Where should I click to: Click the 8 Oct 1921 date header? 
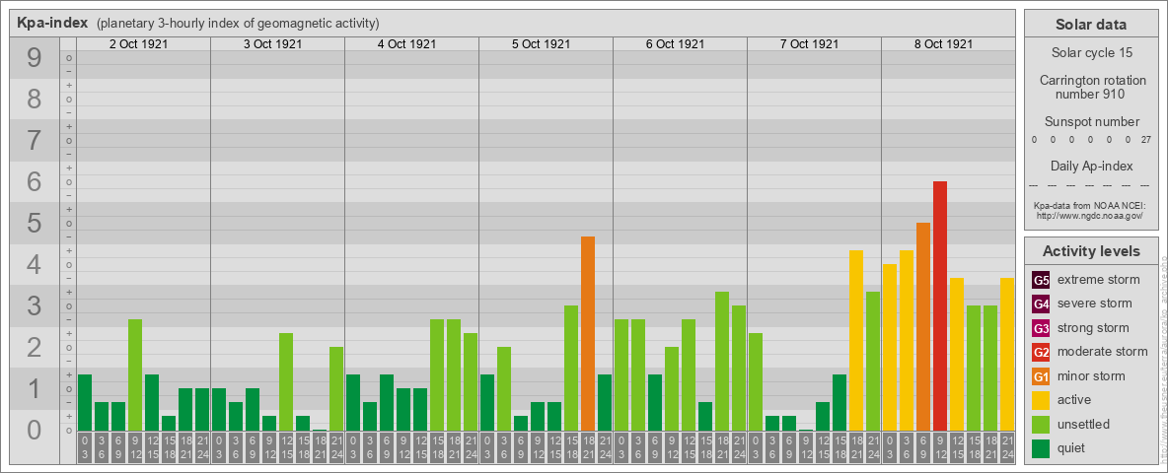943,44
